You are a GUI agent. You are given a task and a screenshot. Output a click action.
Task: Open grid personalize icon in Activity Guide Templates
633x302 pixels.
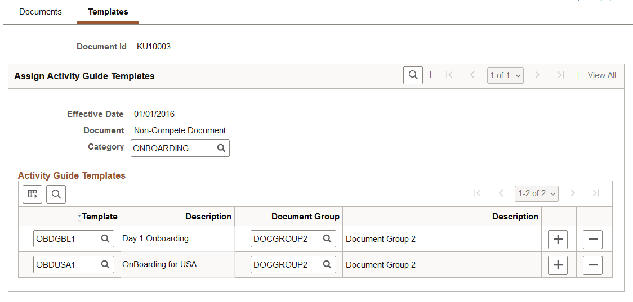coord(33,194)
